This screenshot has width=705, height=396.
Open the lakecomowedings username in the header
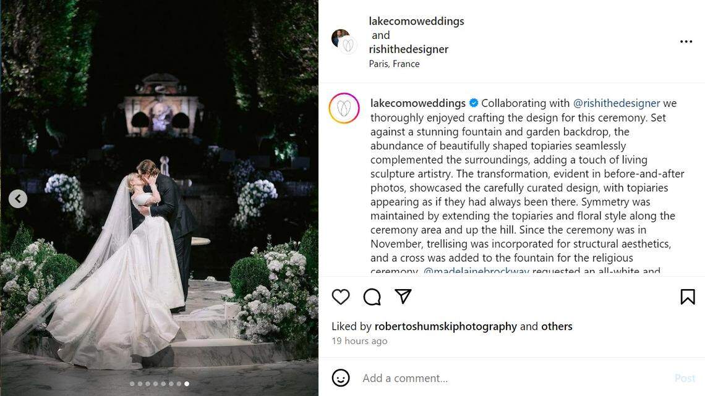coord(416,20)
